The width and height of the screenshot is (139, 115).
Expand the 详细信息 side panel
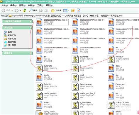[x=31, y=53]
